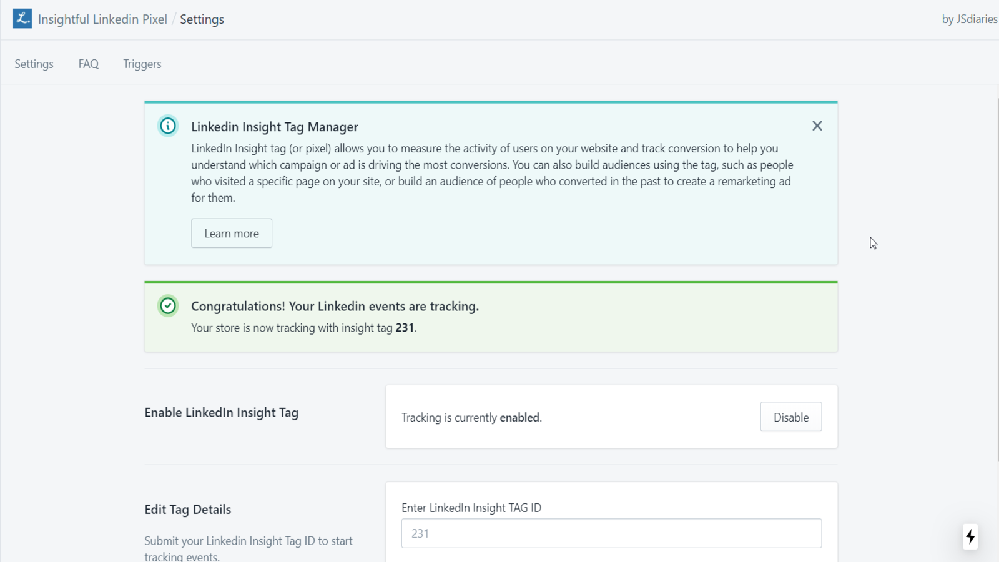Open the lightning bolt widget icon
Screen dimensions: 999x562
(x=970, y=536)
